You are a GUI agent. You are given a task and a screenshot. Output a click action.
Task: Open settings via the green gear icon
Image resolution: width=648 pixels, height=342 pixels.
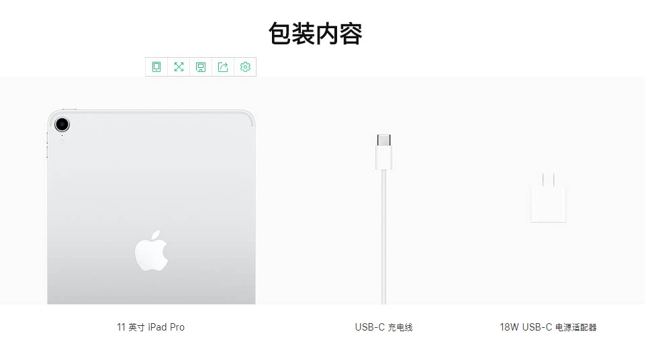(246, 67)
